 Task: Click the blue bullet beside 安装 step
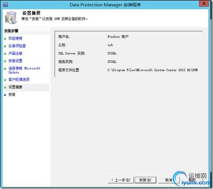point(5,95)
